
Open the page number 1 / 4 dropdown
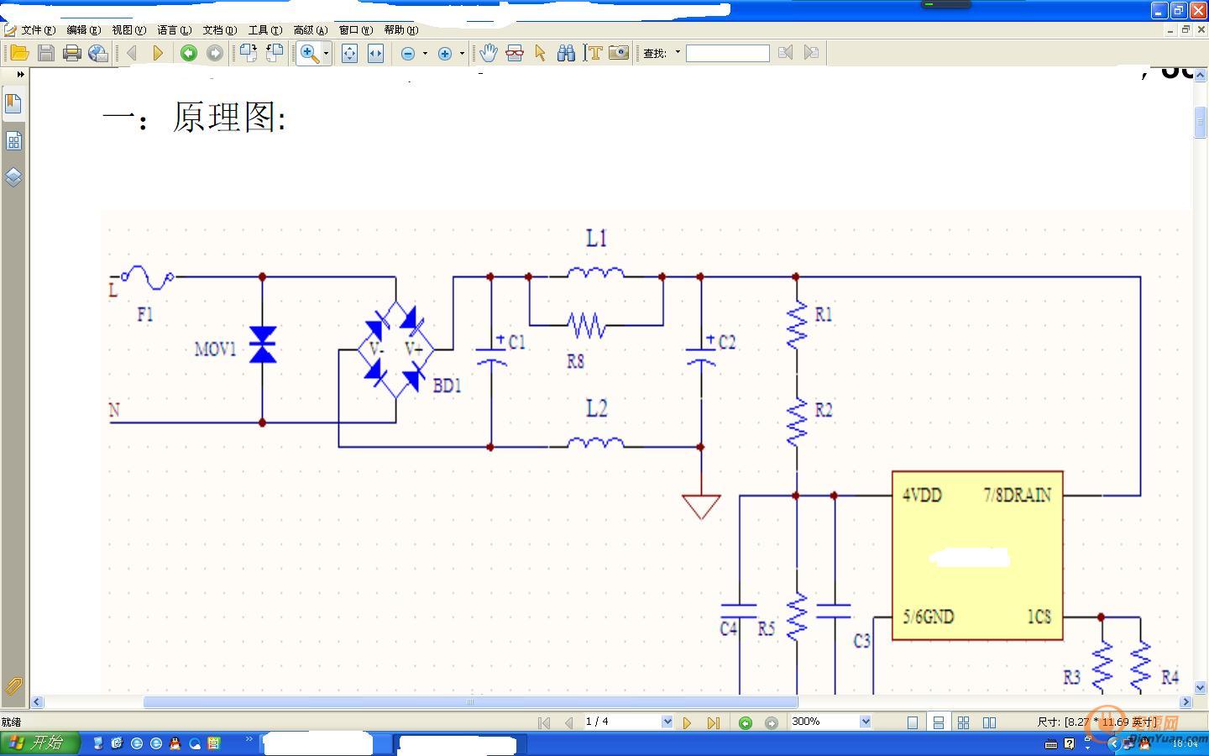point(667,722)
